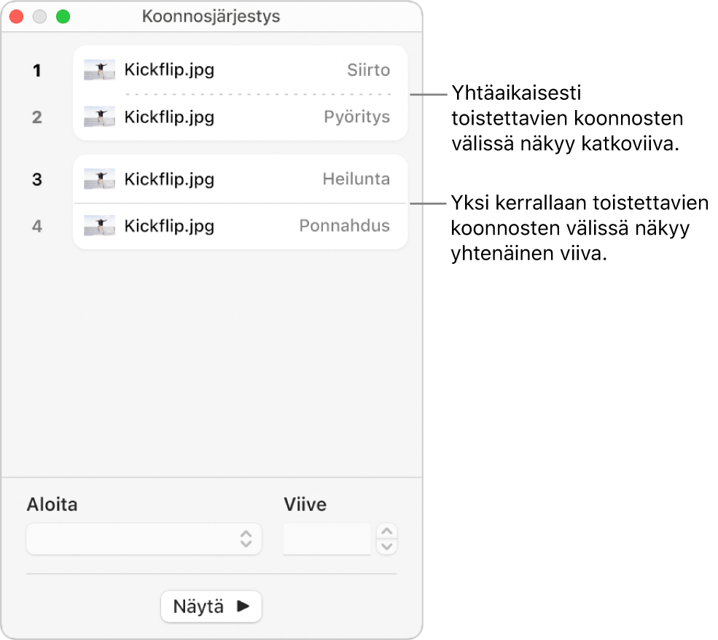Click the Heilunta effect label
This screenshot has width=718, height=640.
356,179
